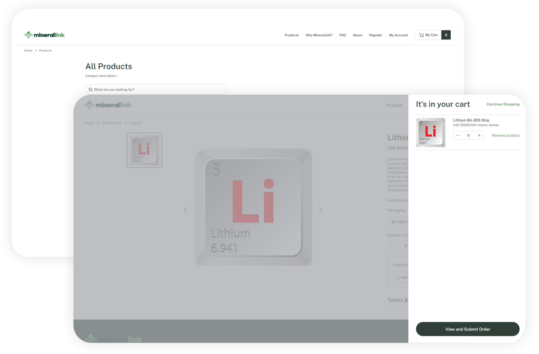Click mineralink logo in front product window

point(108,105)
